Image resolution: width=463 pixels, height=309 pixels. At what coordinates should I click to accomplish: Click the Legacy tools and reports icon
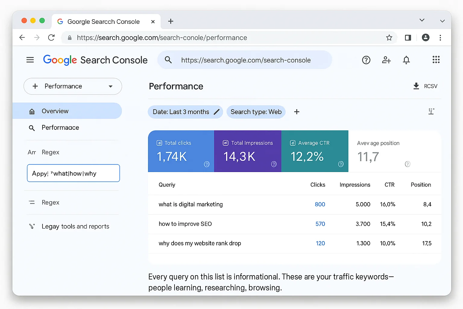32,226
